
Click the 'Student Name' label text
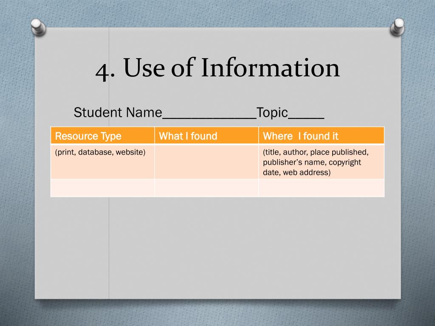pyautogui.click(x=118, y=112)
